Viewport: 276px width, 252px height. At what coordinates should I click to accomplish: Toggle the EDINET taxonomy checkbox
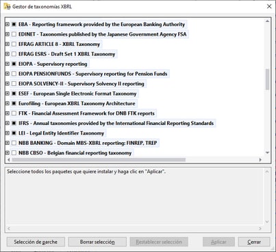[x=14, y=34]
